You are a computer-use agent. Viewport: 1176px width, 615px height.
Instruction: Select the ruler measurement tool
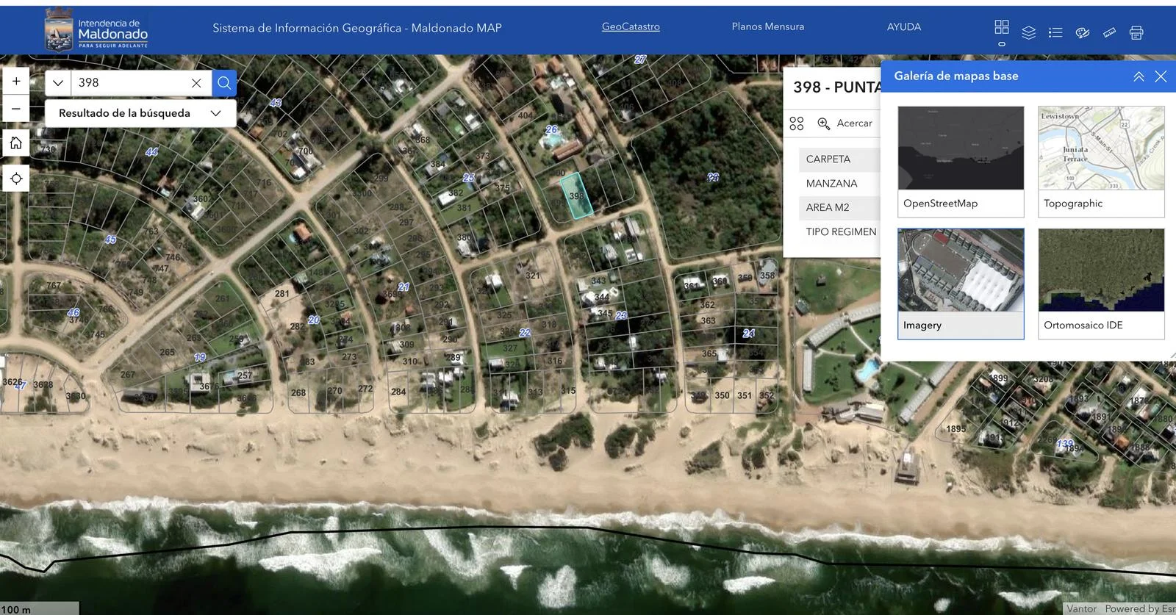click(1109, 32)
